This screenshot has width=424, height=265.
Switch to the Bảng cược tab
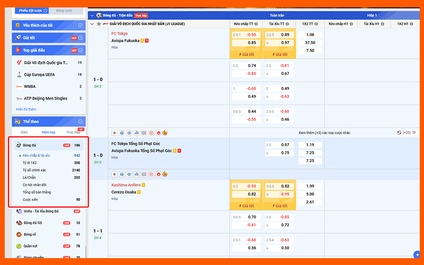[64, 10]
